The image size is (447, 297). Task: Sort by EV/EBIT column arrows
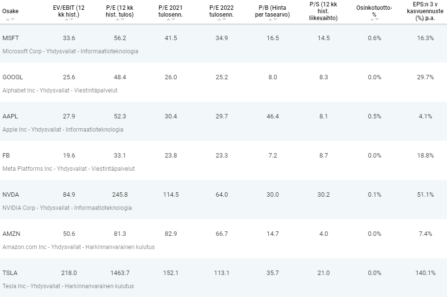69,20
